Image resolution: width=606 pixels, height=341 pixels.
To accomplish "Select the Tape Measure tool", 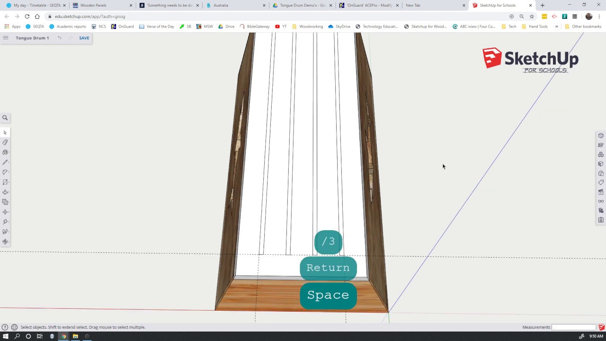I will (x=5, y=222).
